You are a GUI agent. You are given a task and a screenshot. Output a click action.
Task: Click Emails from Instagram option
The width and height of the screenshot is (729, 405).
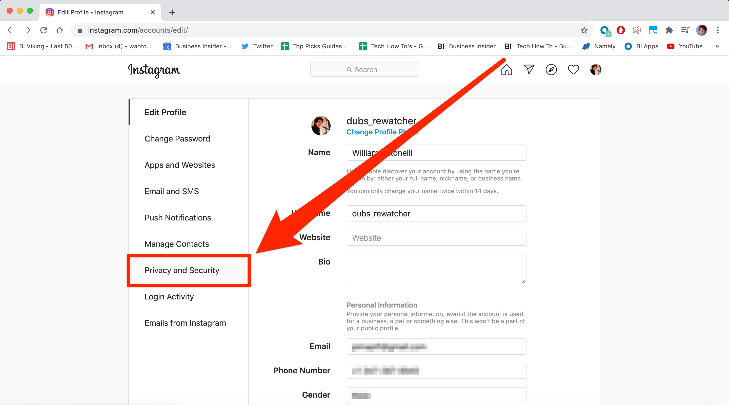point(185,323)
